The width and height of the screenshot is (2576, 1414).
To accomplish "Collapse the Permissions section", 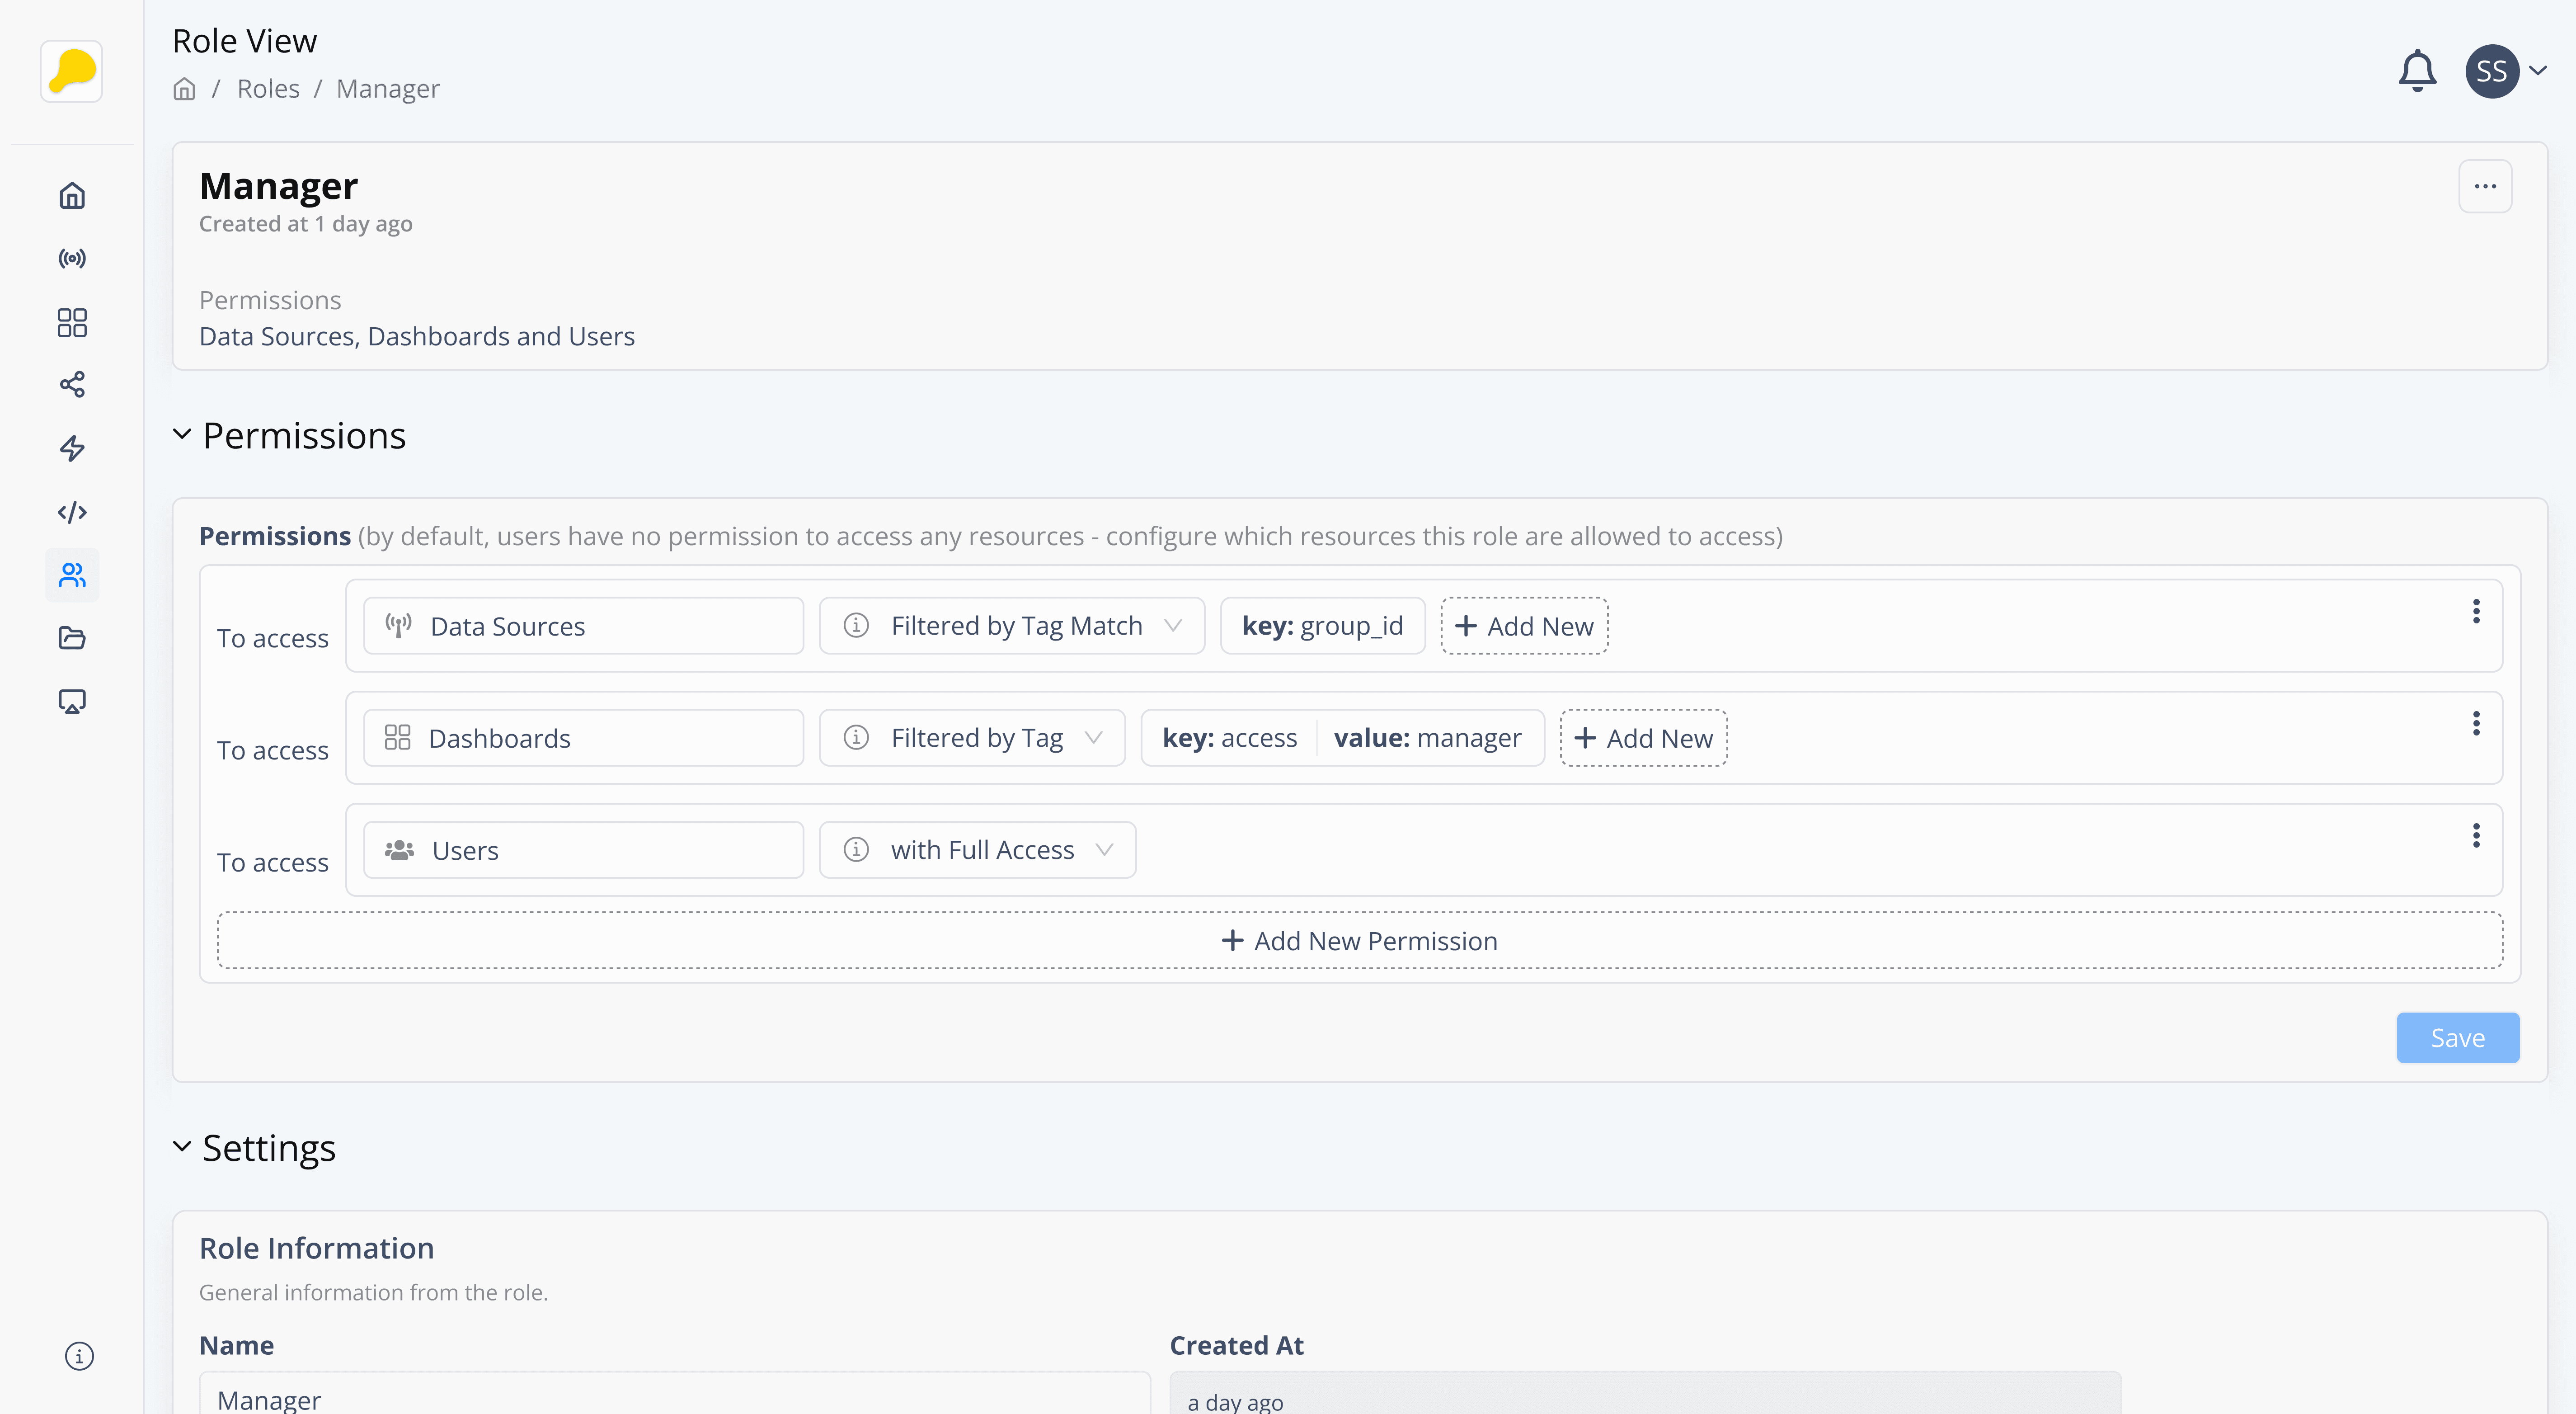I will [182, 434].
